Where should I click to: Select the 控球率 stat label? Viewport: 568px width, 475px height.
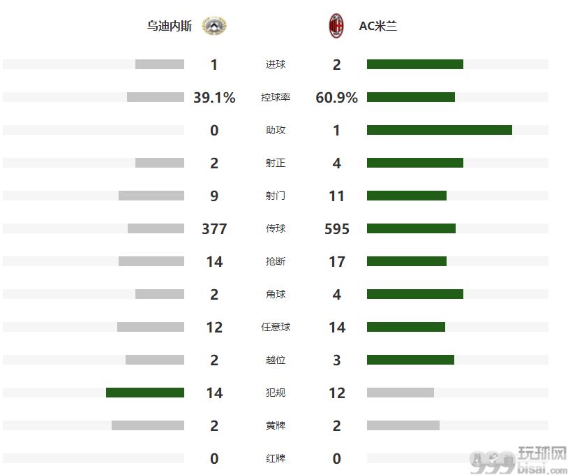coord(276,97)
